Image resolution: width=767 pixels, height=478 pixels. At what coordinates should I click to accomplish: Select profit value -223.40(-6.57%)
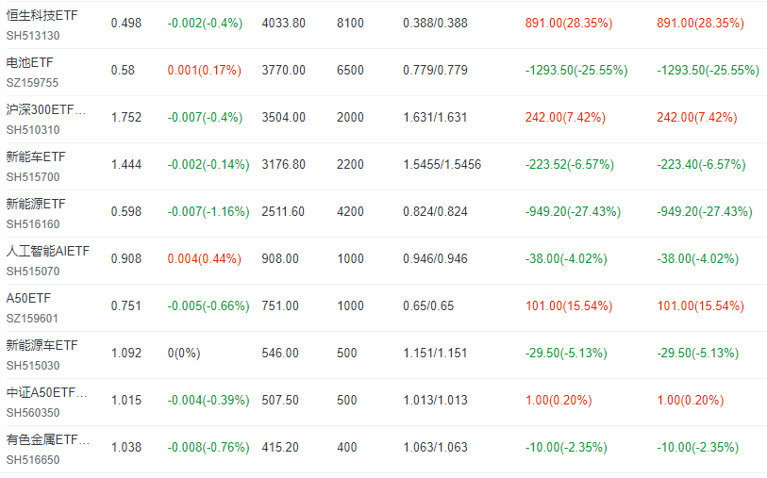(701, 165)
